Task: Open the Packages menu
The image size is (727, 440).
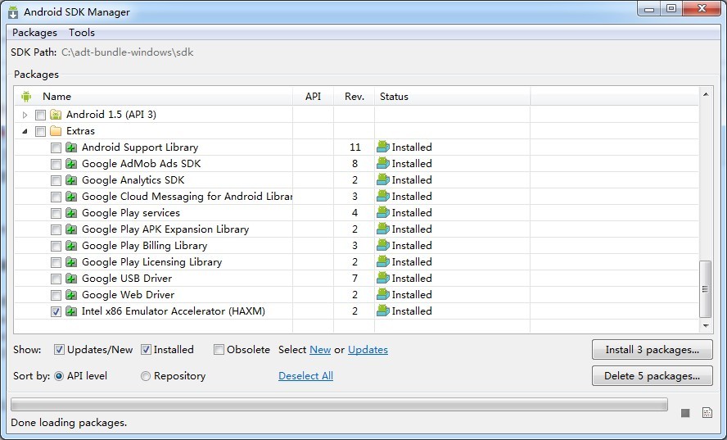Action: pyautogui.click(x=34, y=33)
